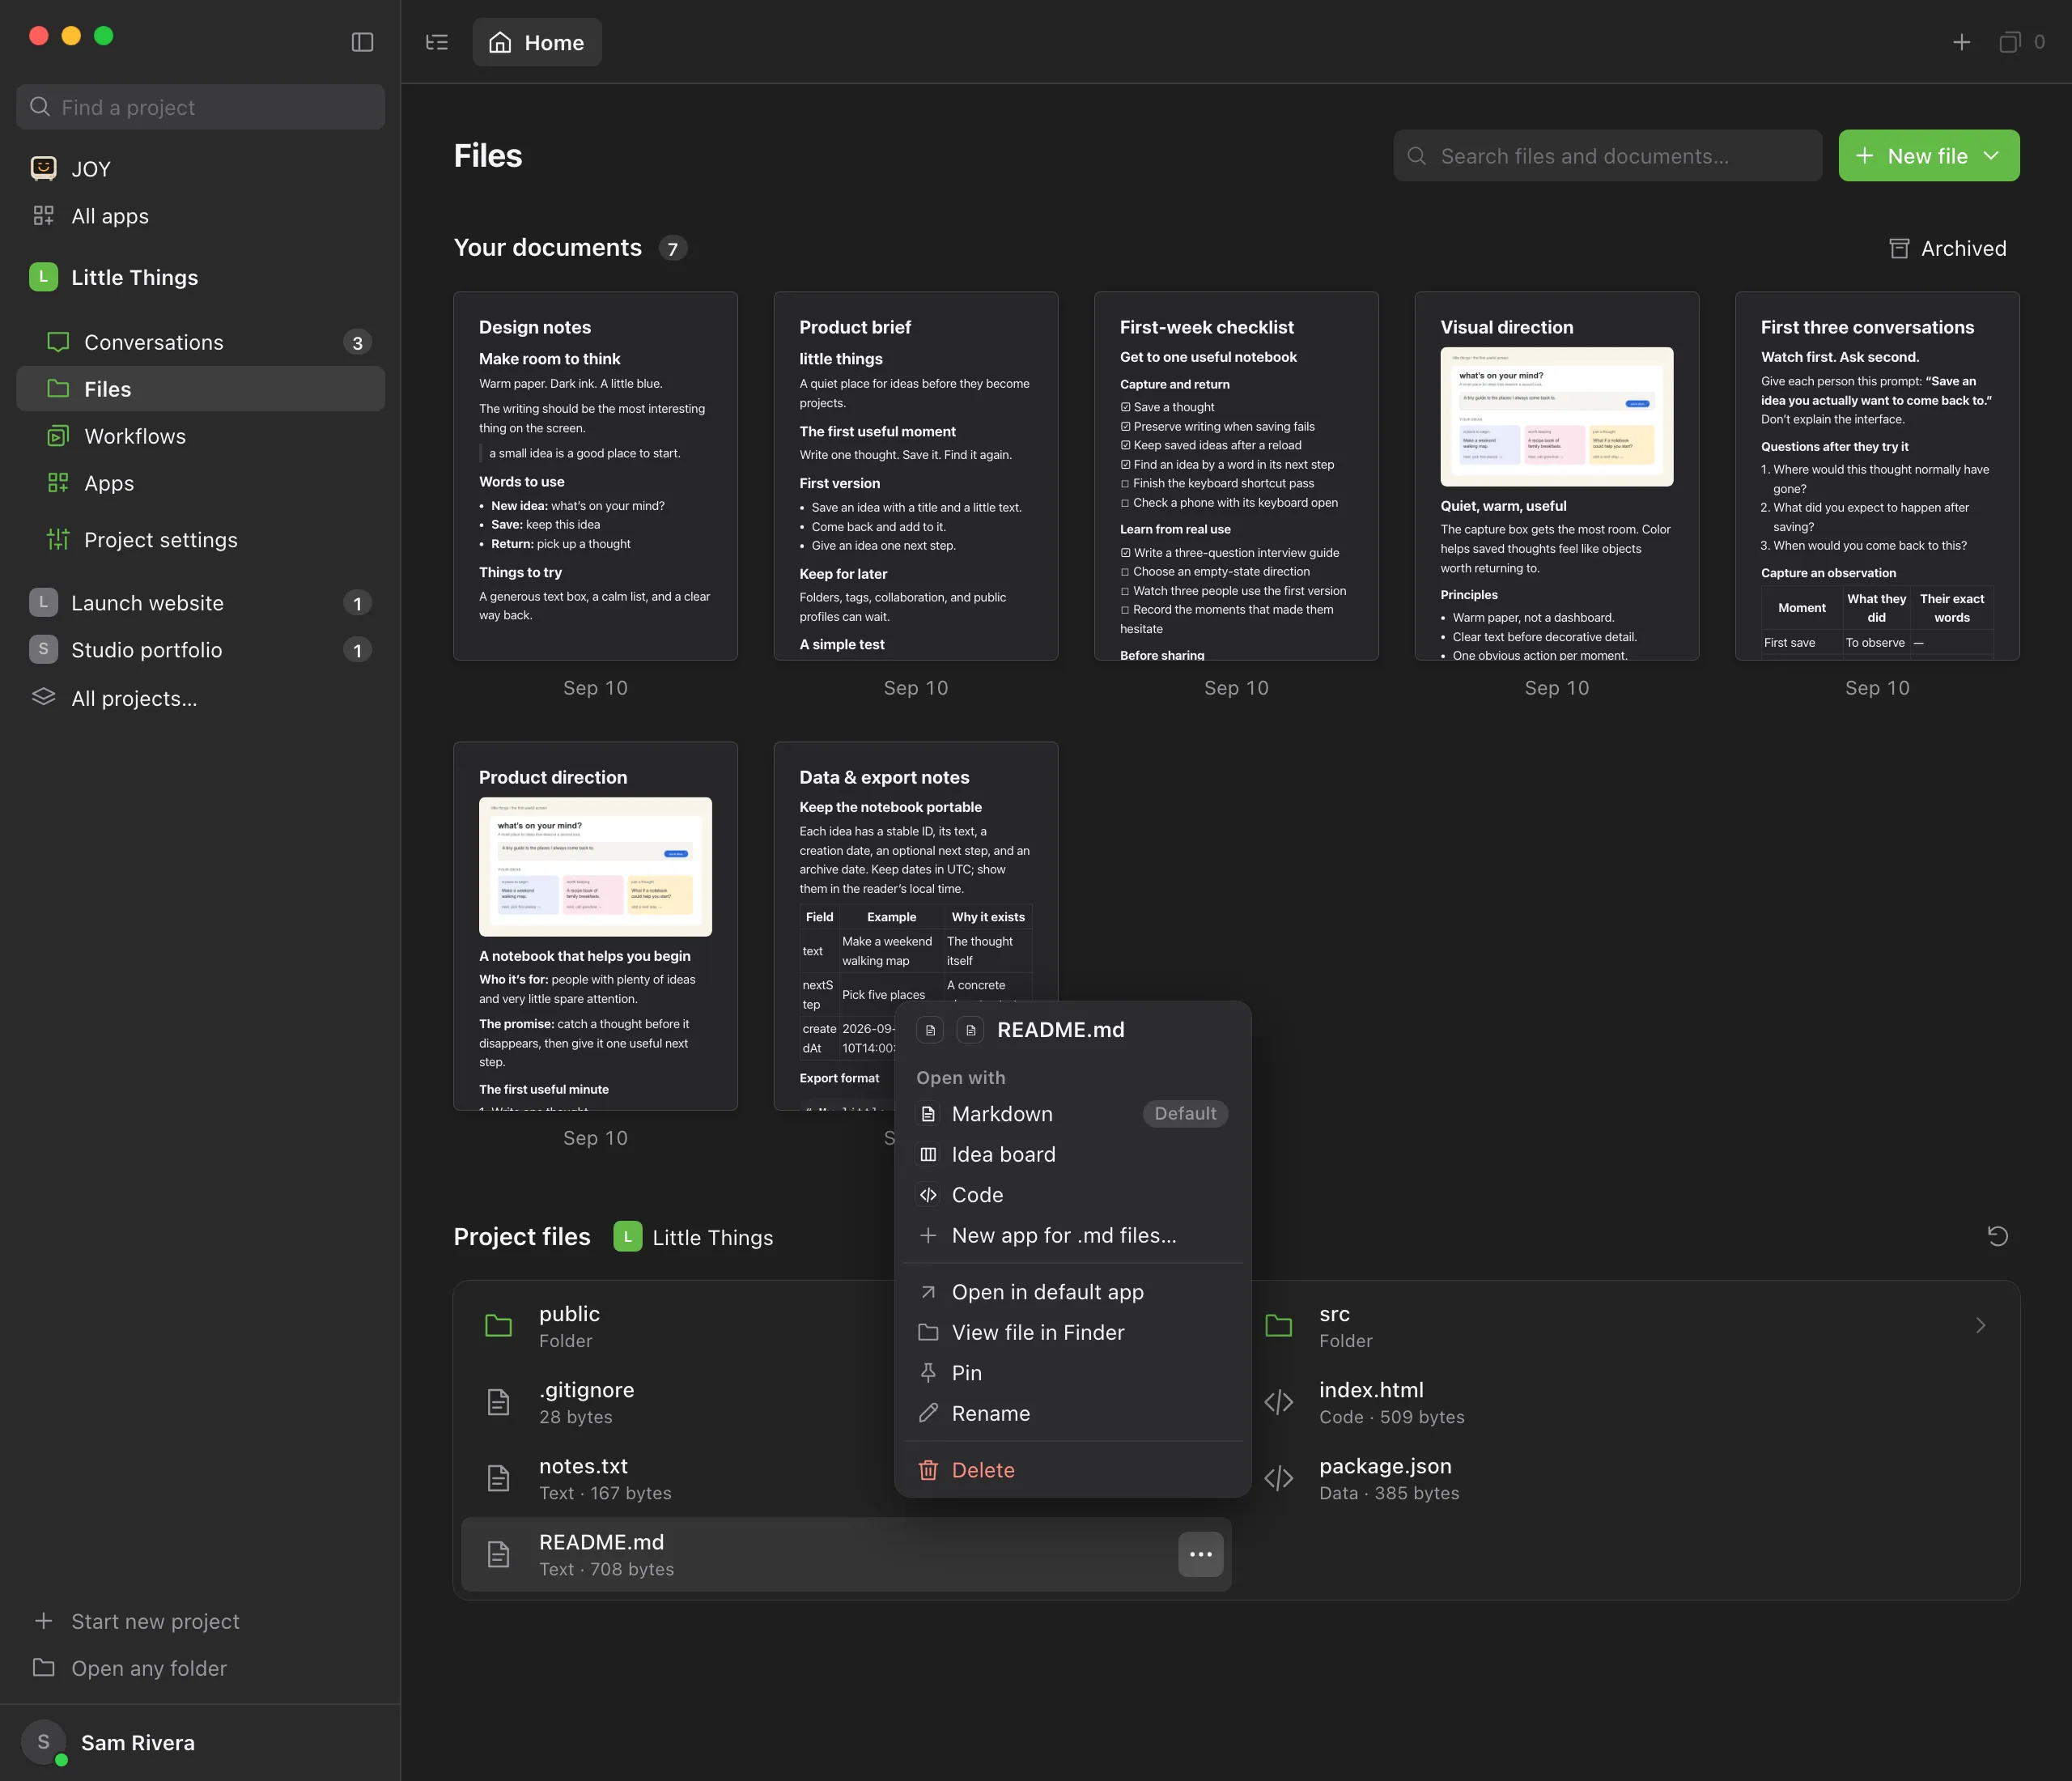Open the Product direction document card
Screen dimensions: 2072x1781
click(595, 926)
